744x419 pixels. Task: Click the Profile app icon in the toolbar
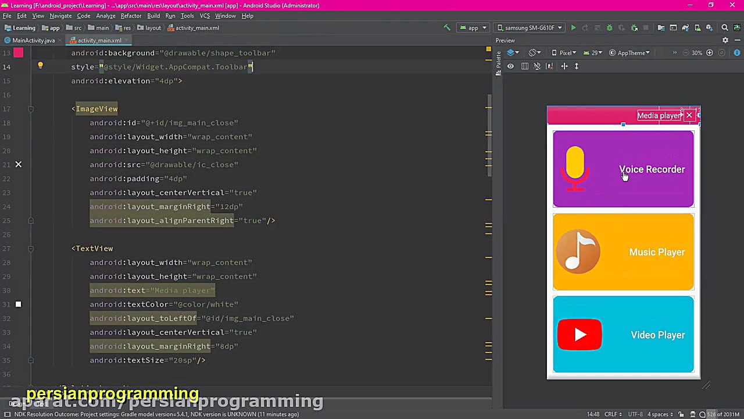(621, 28)
